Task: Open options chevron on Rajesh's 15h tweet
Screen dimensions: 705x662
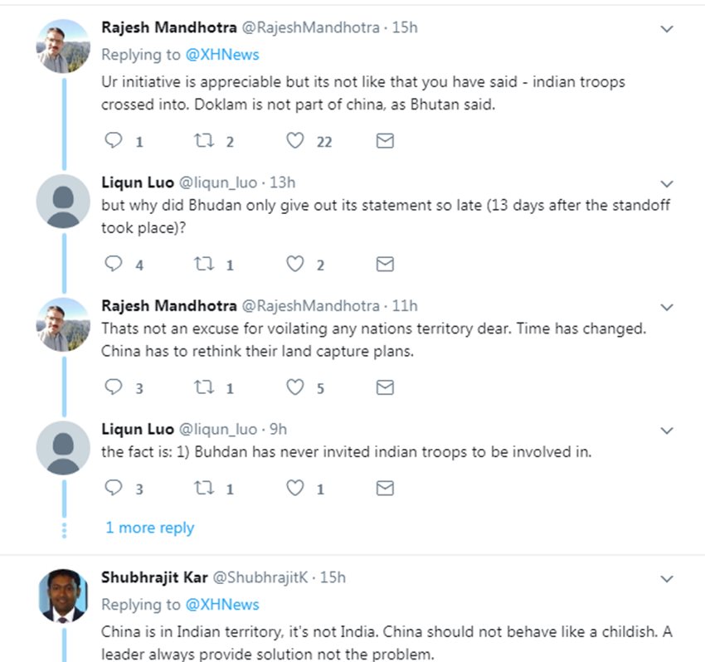Action: (x=667, y=29)
